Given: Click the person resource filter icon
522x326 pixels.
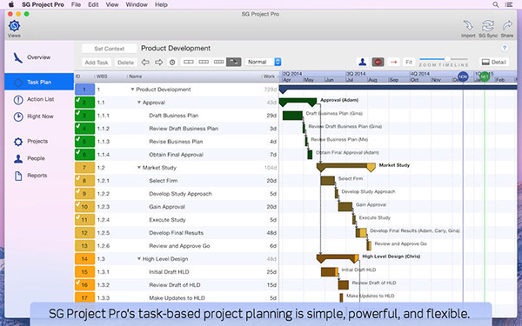Looking at the screenshot, I should pyautogui.click(x=363, y=62).
